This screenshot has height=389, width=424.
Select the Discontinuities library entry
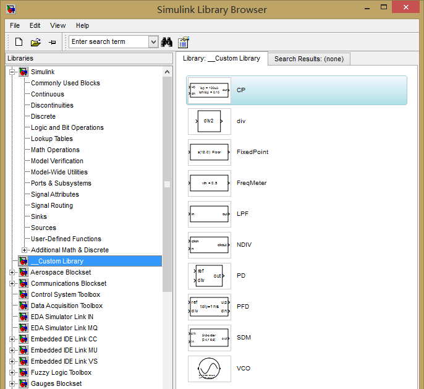coord(52,105)
